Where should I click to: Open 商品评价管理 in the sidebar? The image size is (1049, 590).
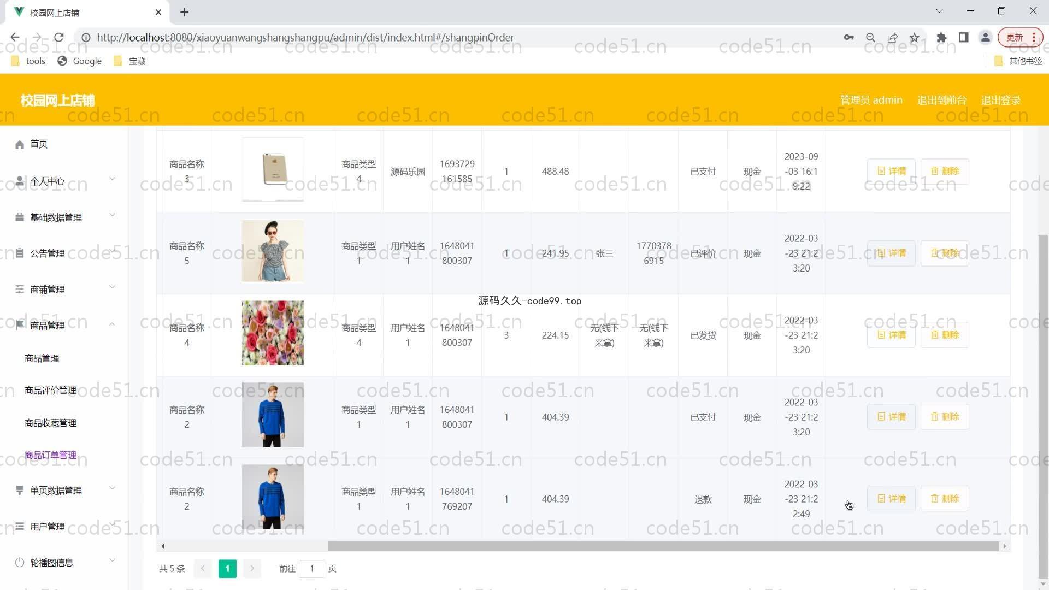coord(50,390)
